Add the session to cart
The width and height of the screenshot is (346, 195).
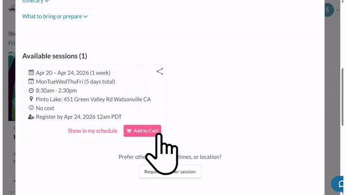pyautogui.click(x=142, y=131)
